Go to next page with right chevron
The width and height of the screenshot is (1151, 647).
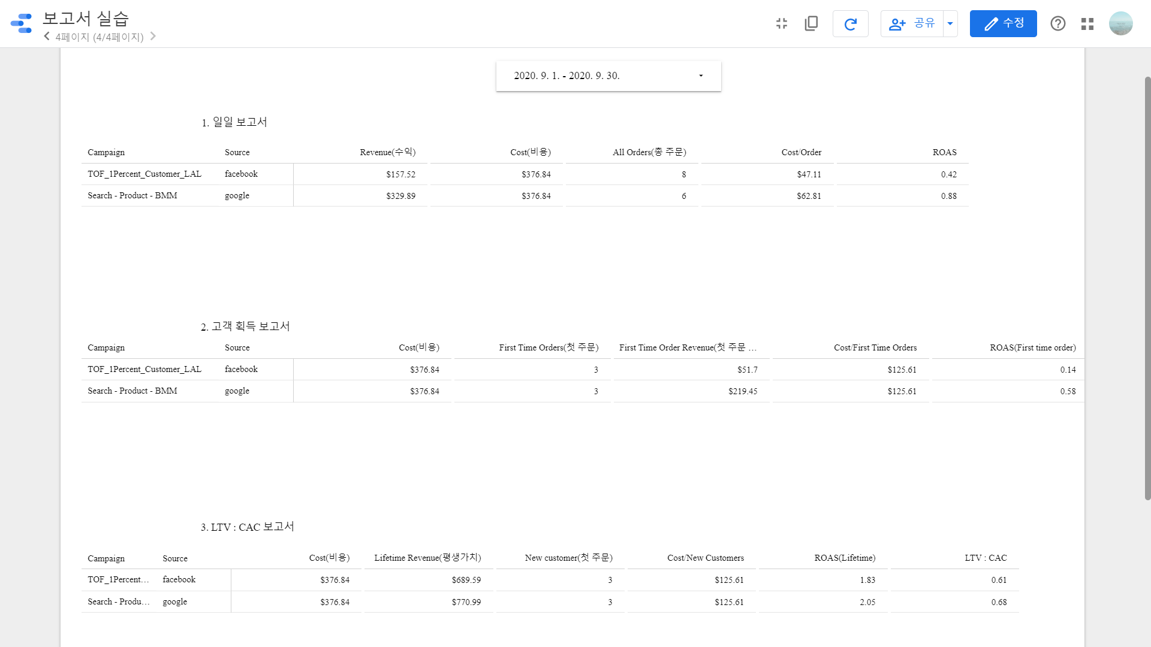click(153, 37)
